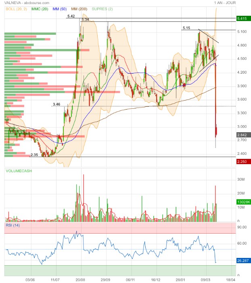Click the red 2.250 price tag
Viewport: 251px width, 283px height.
click(x=244, y=162)
